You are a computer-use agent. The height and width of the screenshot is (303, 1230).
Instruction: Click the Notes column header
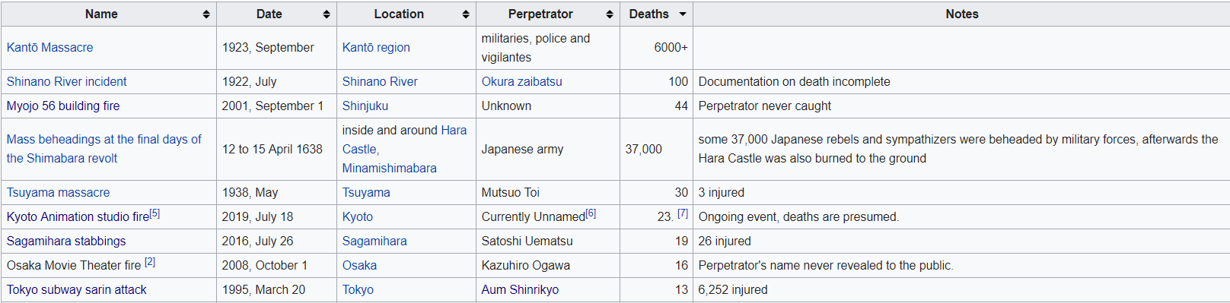point(961,14)
